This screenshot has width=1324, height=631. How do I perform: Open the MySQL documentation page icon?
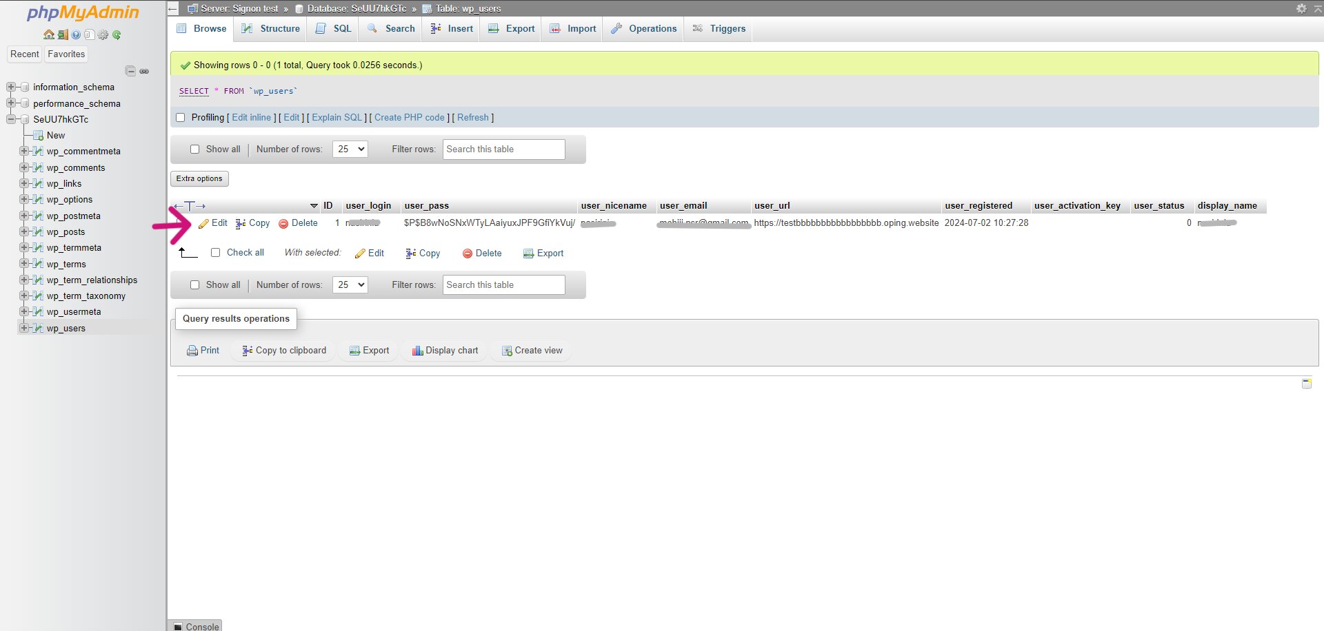(x=89, y=34)
